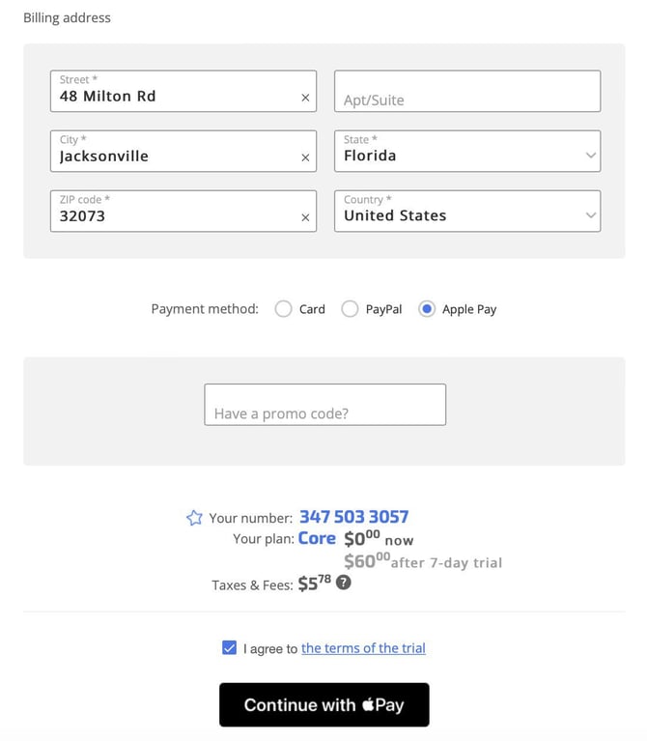Open the State dropdown showing Florida
The width and height of the screenshot is (647, 741).
pos(467,152)
